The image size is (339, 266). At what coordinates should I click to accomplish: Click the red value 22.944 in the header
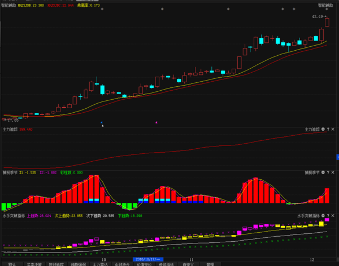click(68, 5)
